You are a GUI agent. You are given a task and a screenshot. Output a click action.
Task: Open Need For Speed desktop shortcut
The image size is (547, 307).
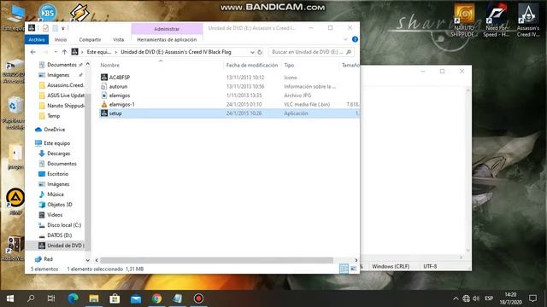pos(496,20)
